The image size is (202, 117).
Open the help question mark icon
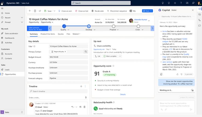coord(181,3)
